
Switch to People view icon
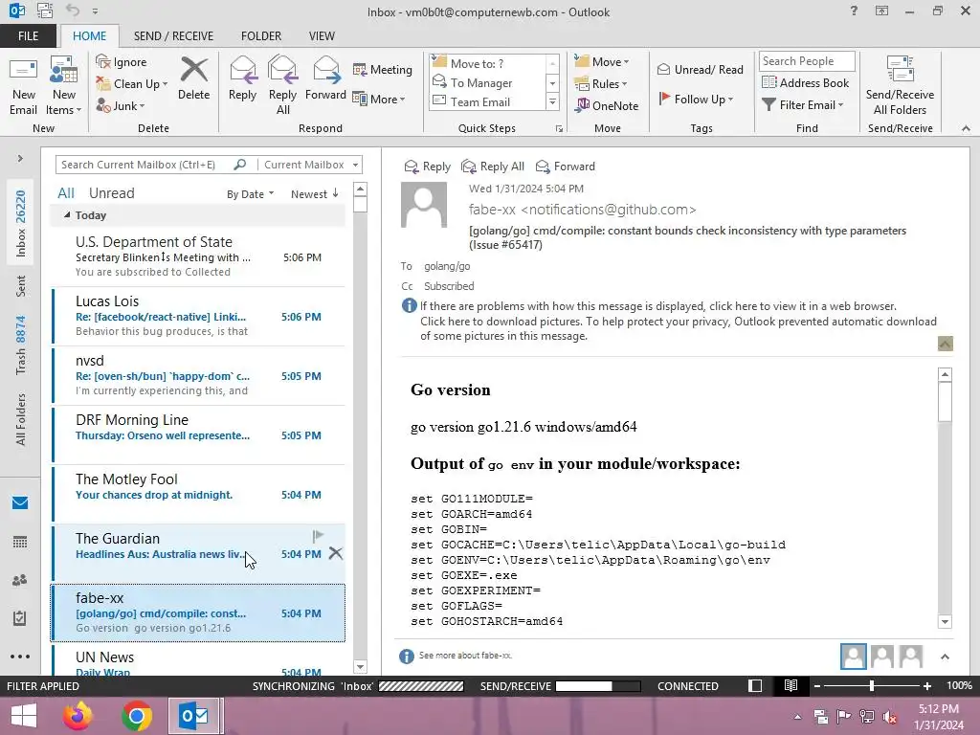(20, 580)
